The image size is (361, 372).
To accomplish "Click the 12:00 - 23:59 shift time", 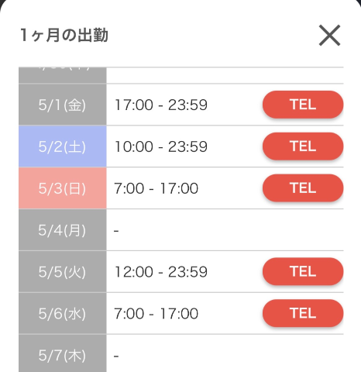I will (x=161, y=272).
